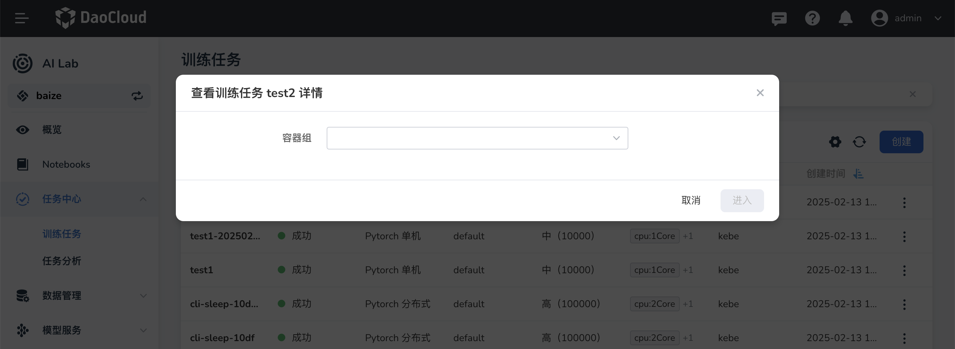Click the hamburger menu icon
Image resolution: width=955 pixels, height=349 pixels.
22,18
